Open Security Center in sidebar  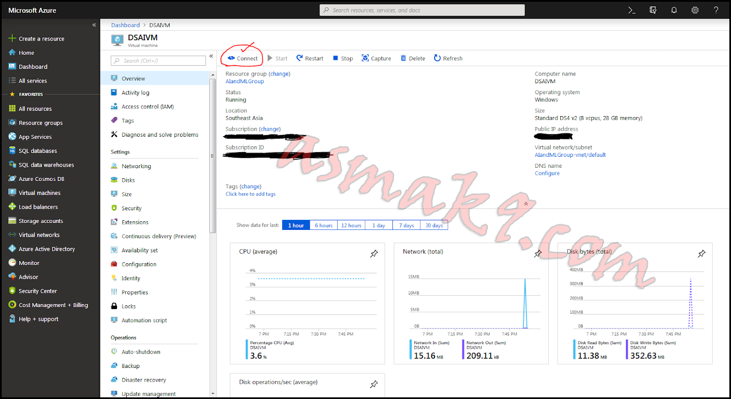[33, 291]
